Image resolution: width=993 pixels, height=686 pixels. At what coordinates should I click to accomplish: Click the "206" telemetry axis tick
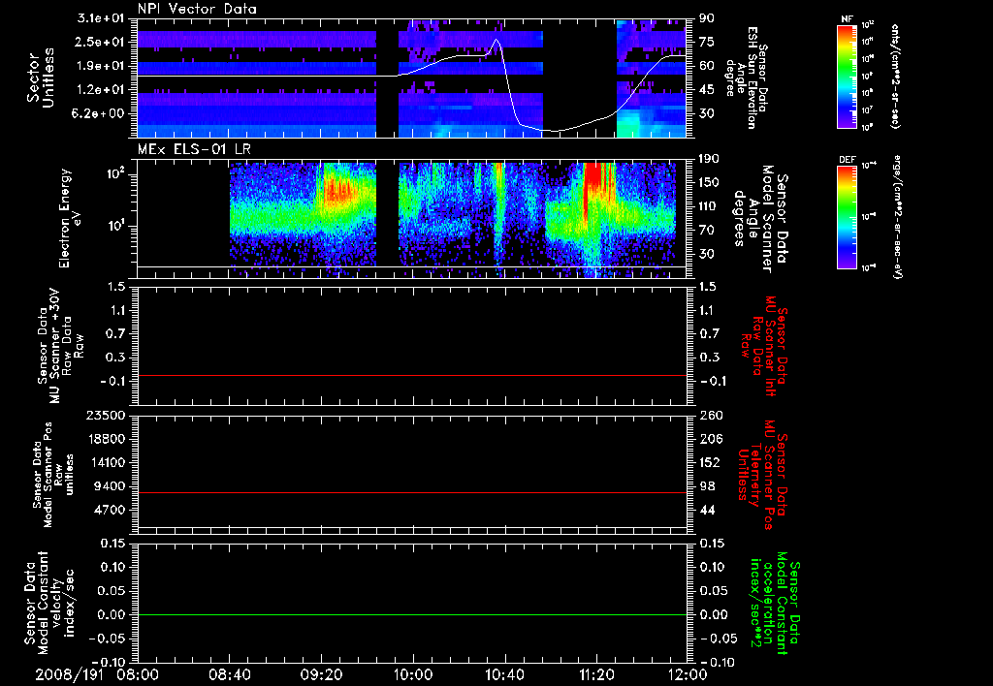(711, 439)
